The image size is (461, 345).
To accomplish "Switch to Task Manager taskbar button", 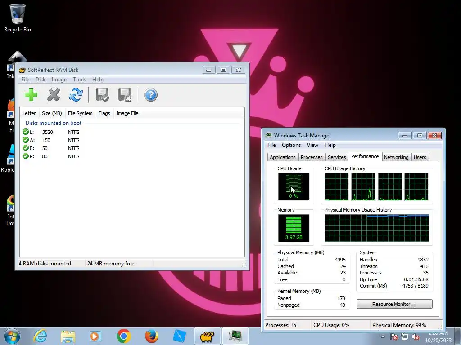I will click(235, 336).
